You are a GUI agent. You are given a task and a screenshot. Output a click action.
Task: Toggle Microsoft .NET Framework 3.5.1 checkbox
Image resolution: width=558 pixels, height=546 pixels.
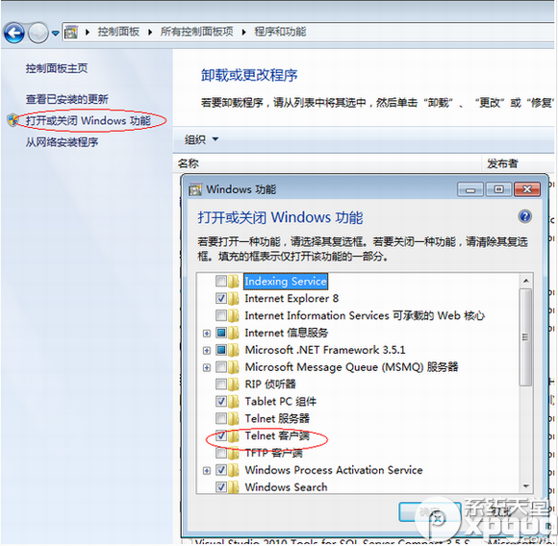(221, 350)
